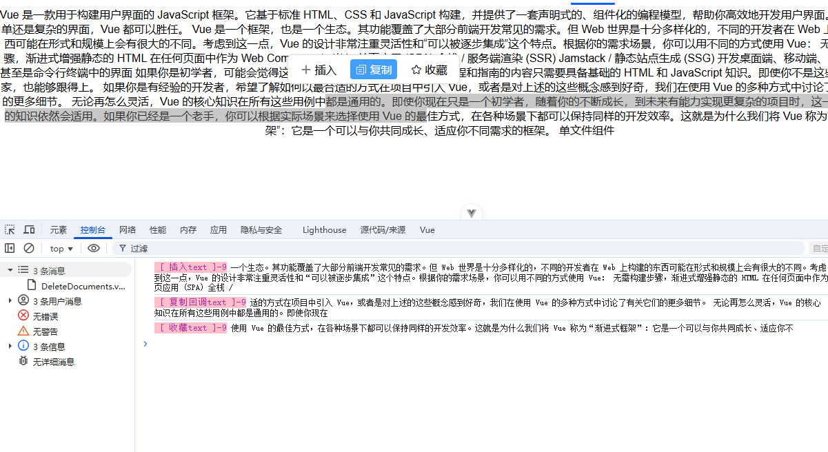Viewport: 828px width, 452px height.
Task: Collapse the 3 条消息 group arrow
Action: point(10,270)
